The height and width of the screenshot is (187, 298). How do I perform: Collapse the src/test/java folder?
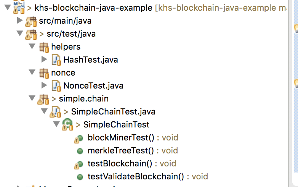coord(19,33)
